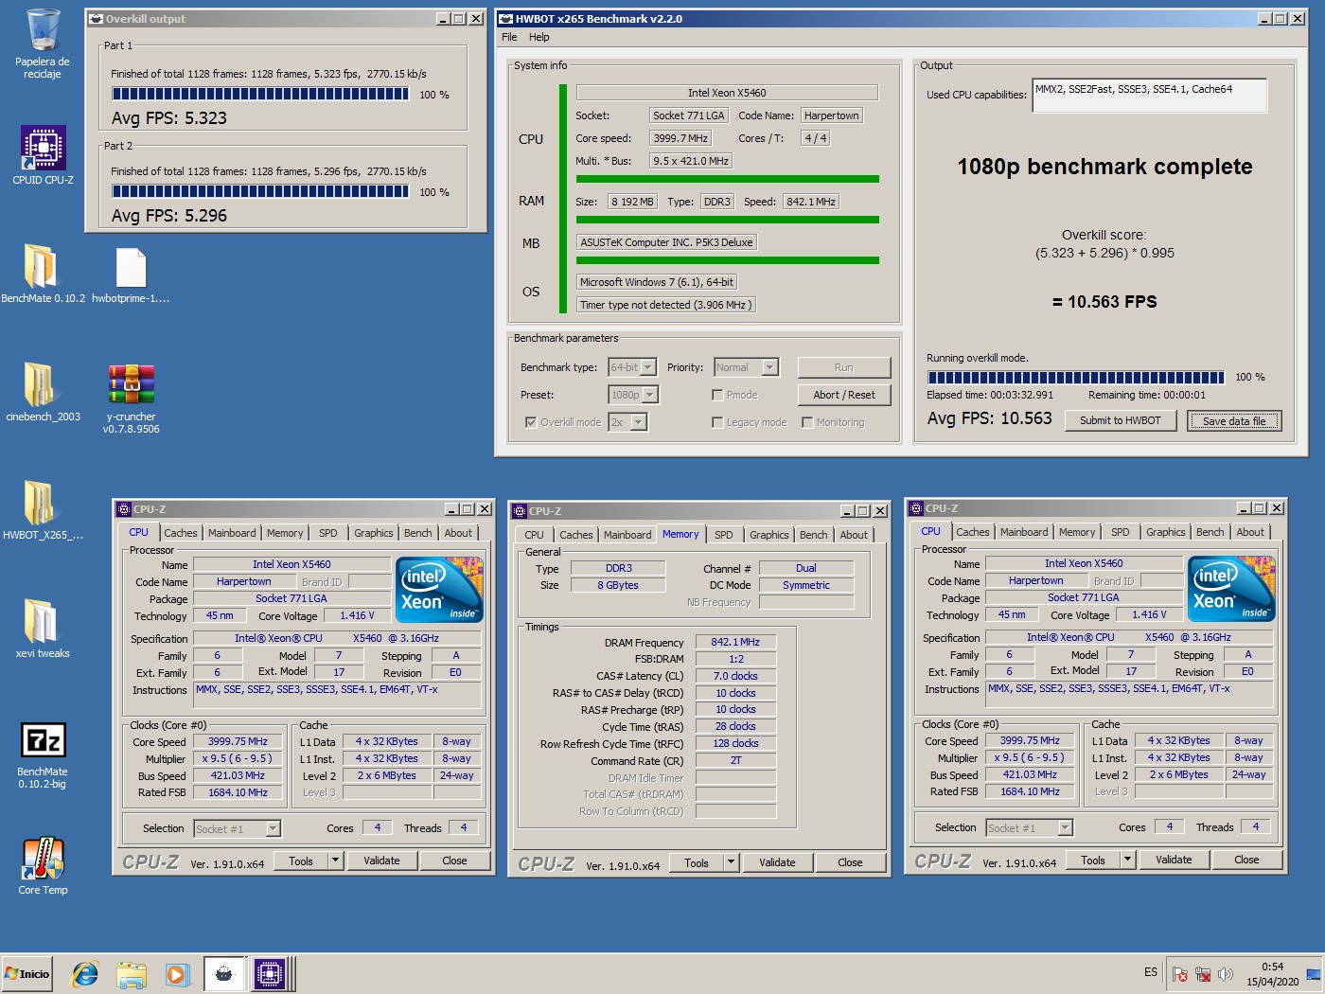Image resolution: width=1325 pixels, height=994 pixels.
Task: Click the middle CPU-Z window title bar icon
Action: pyautogui.click(x=520, y=511)
